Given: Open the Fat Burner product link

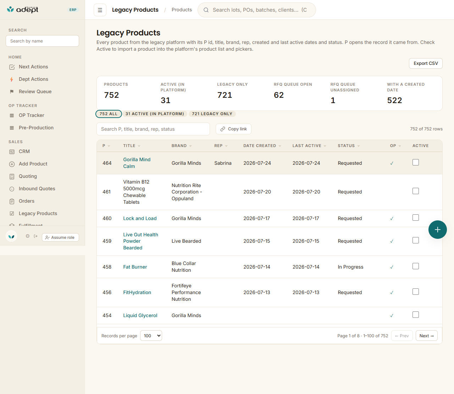Looking at the screenshot, I should pyautogui.click(x=135, y=267).
